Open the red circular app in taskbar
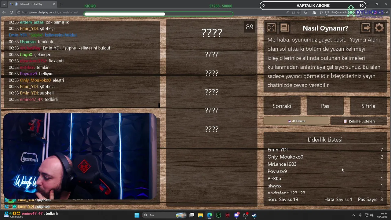Viewport: 391px width, 220px height. (227, 215)
